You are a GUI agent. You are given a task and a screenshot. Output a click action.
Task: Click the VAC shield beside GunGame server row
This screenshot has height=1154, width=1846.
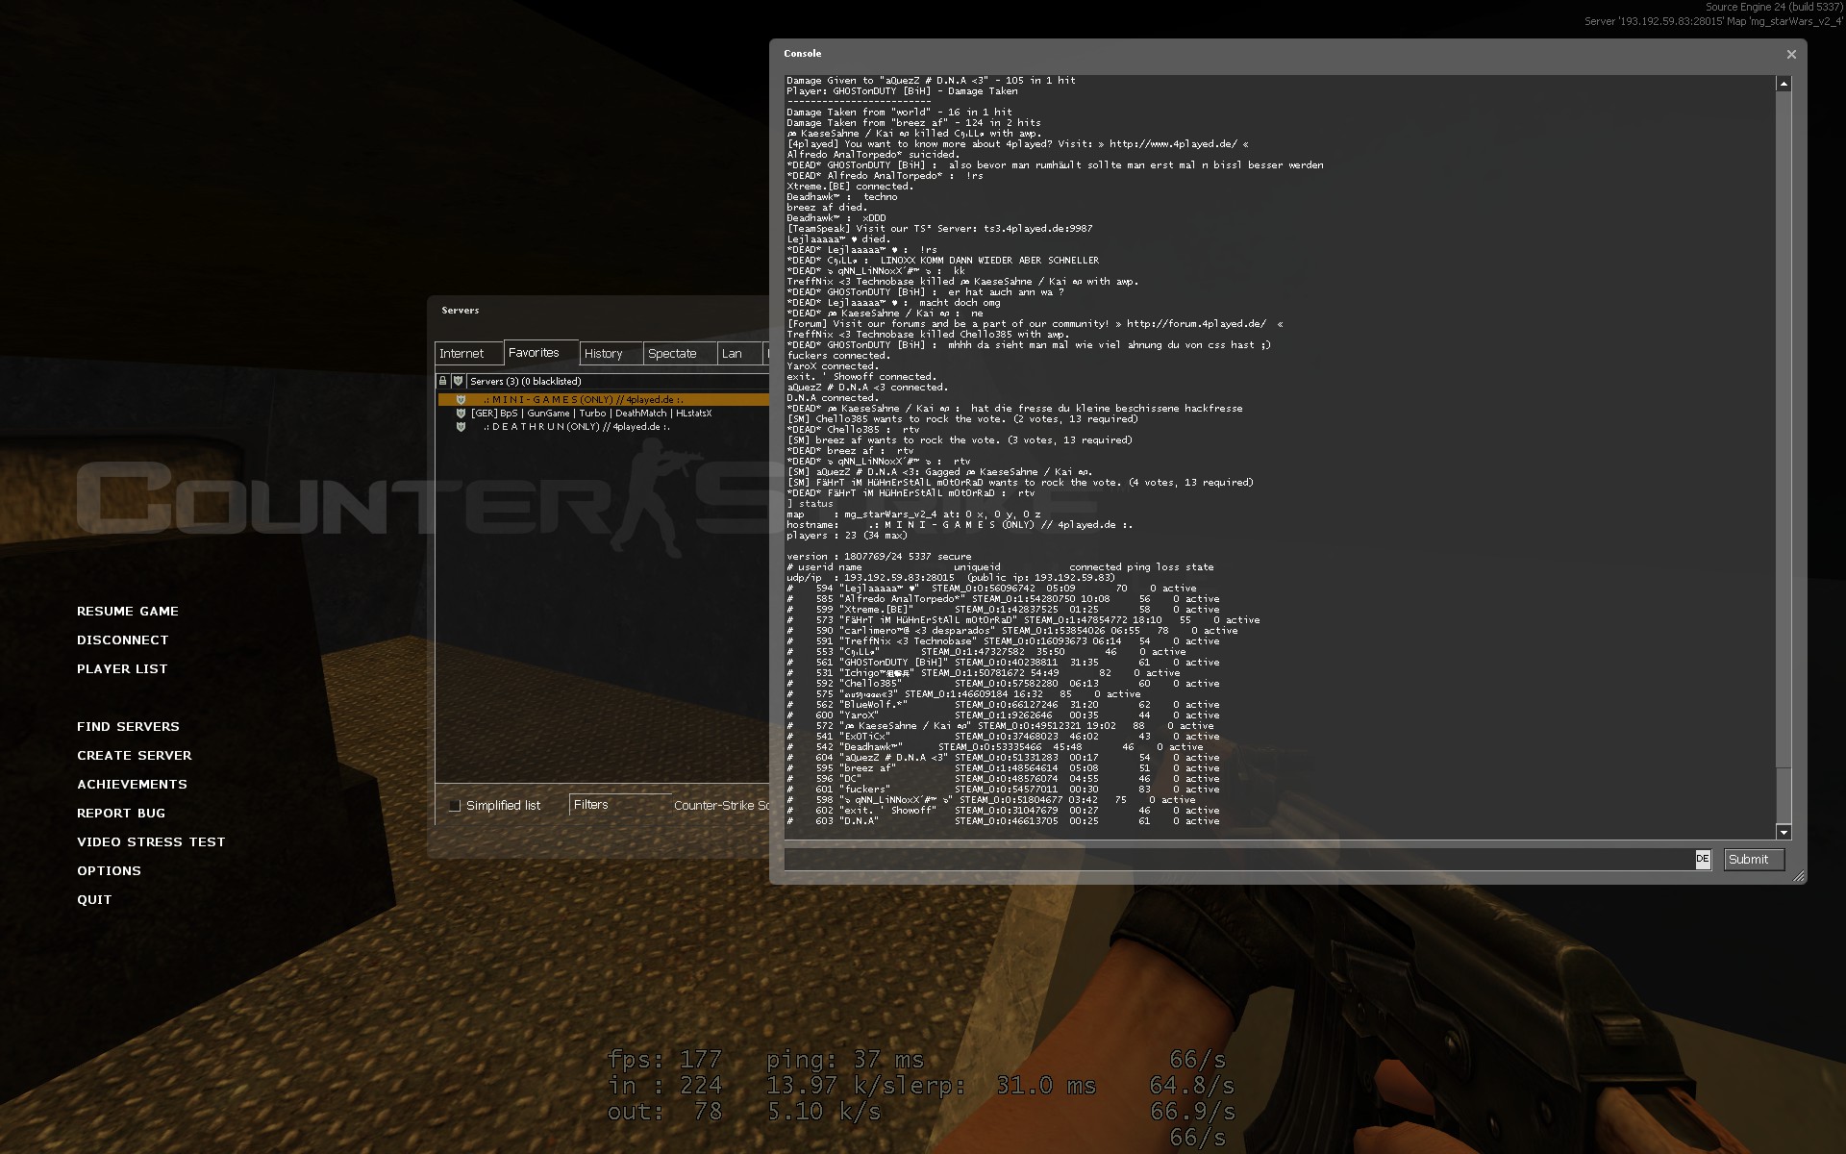[x=461, y=414]
